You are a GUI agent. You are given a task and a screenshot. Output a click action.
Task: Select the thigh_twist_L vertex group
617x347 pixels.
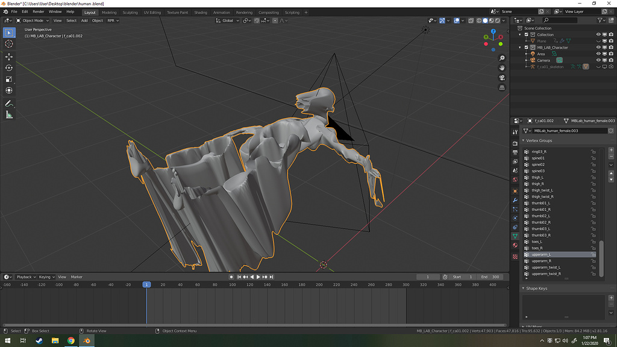(x=560, y=190)
